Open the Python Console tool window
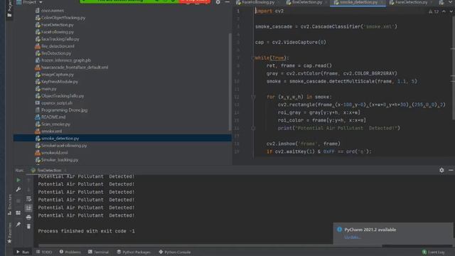Screen dimensions: 455x256 pyautogui.click(x=175, y=252)
